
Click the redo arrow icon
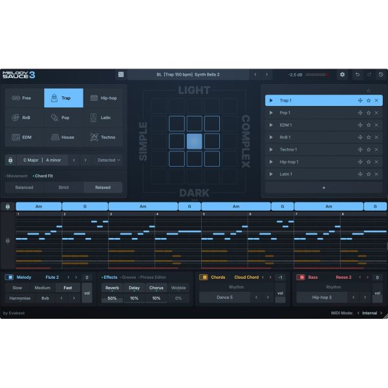(369, 74)
